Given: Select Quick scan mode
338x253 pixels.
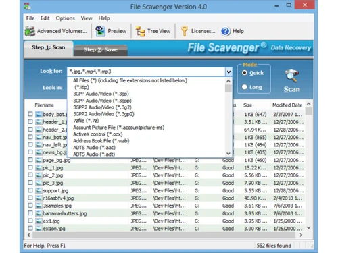Looking at the screenshot, I should pyautogui.click(x=245, y=73).
